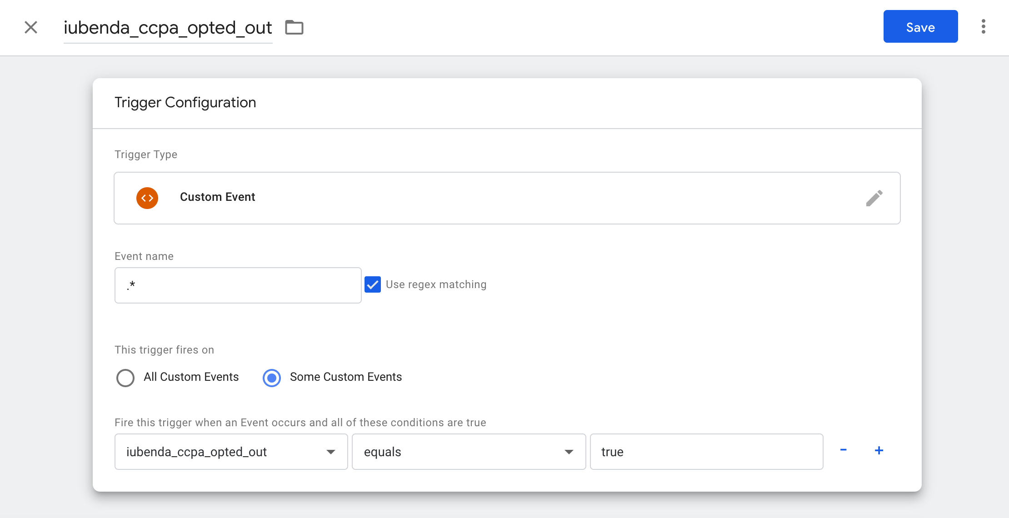Click the condition value field containing true
1009x518 pixels.
click(706, 451)
